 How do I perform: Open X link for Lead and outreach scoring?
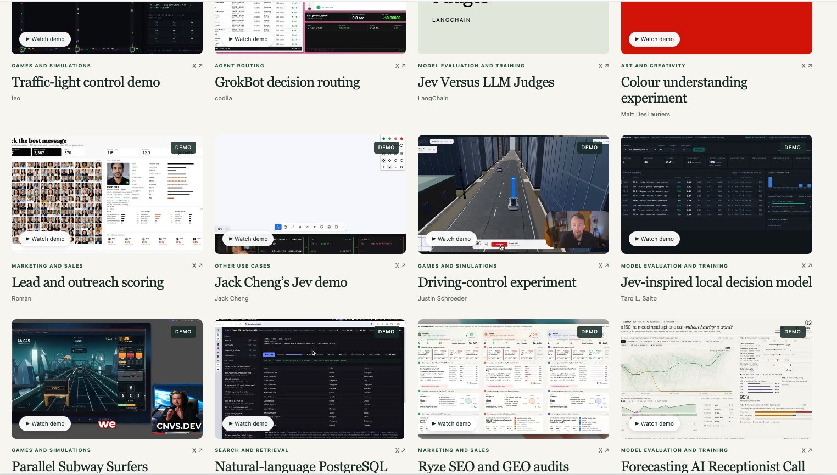coord(197,265)
